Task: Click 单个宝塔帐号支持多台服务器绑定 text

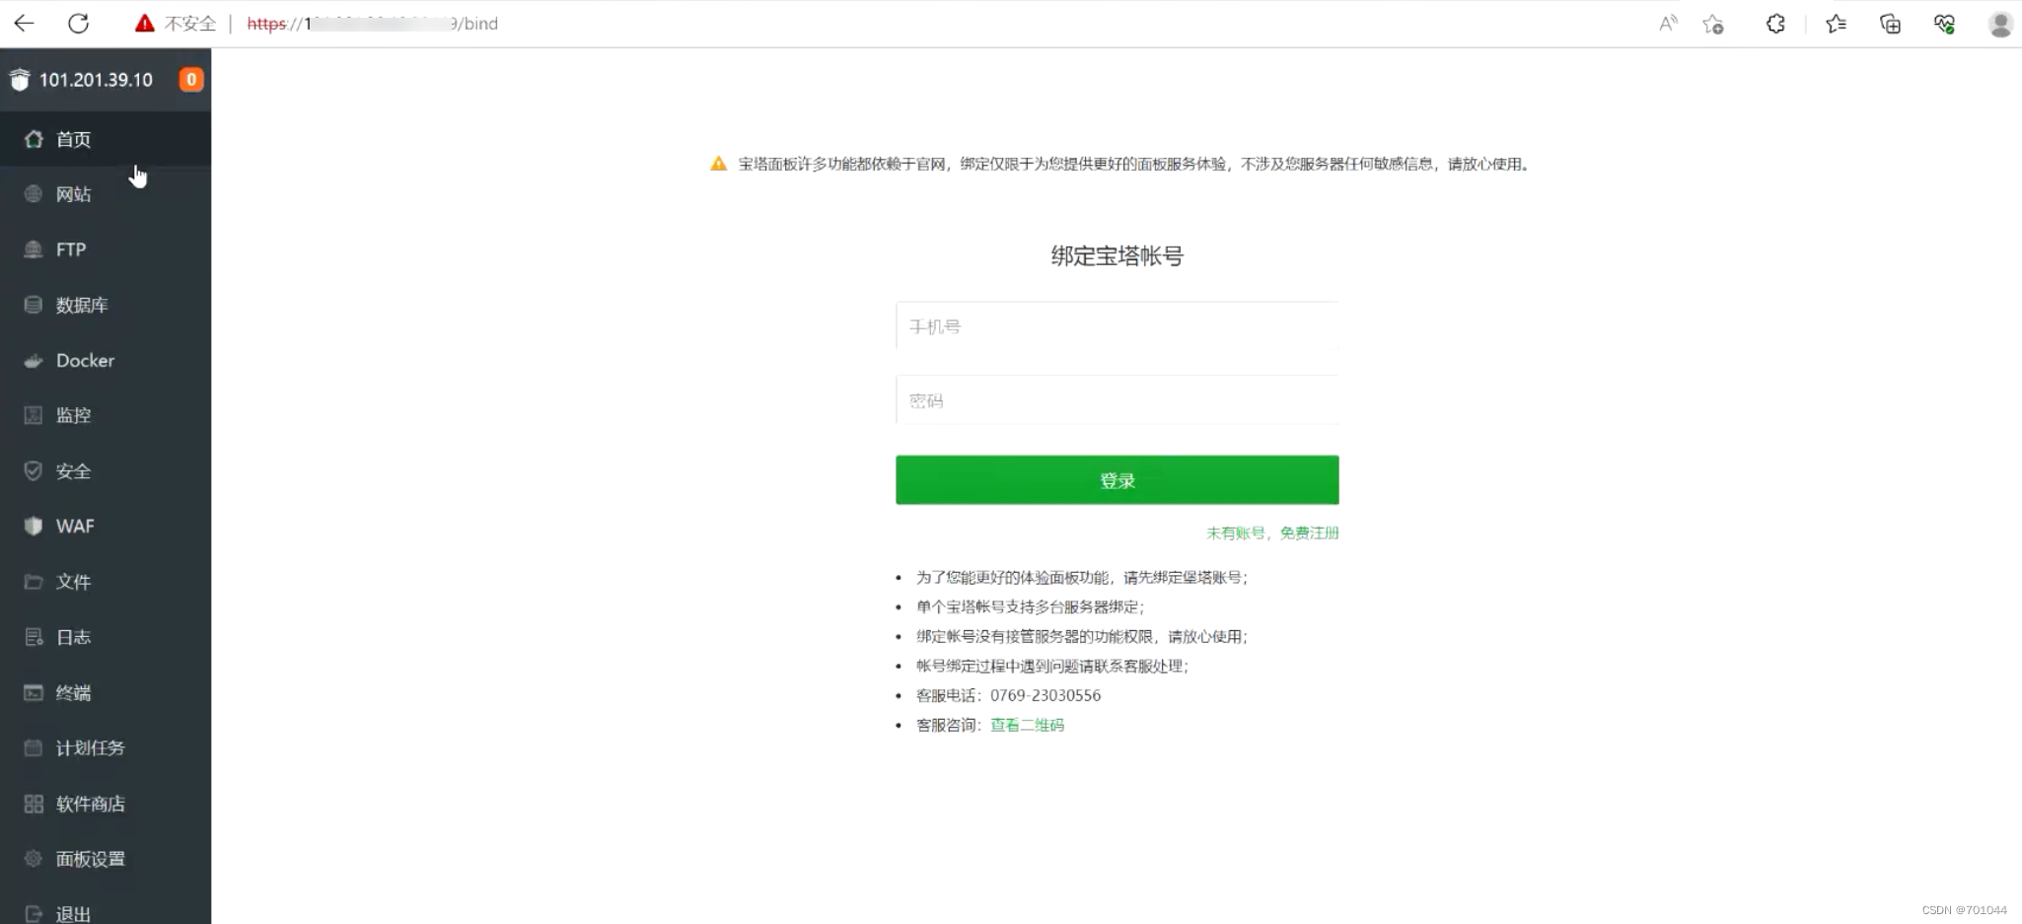Action: tap(1030, 606)
